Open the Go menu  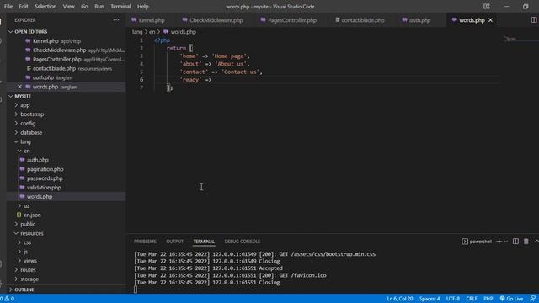point(84,7)
